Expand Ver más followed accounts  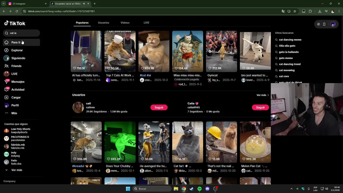(x=17, y=170)
